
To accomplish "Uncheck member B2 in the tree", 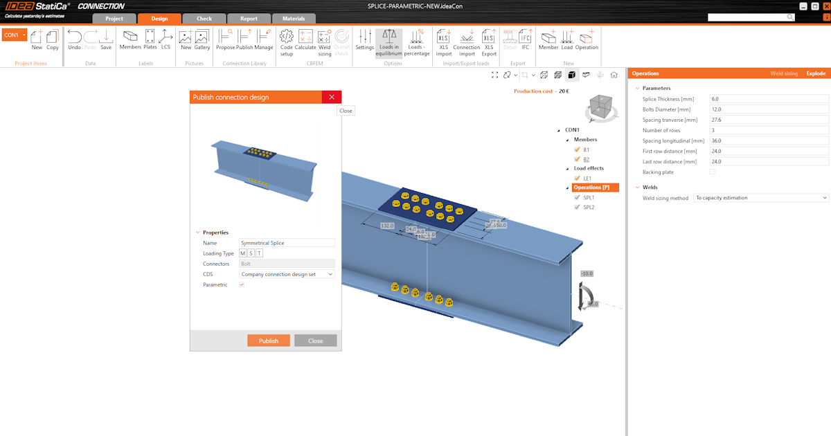I will coord(577,158).
